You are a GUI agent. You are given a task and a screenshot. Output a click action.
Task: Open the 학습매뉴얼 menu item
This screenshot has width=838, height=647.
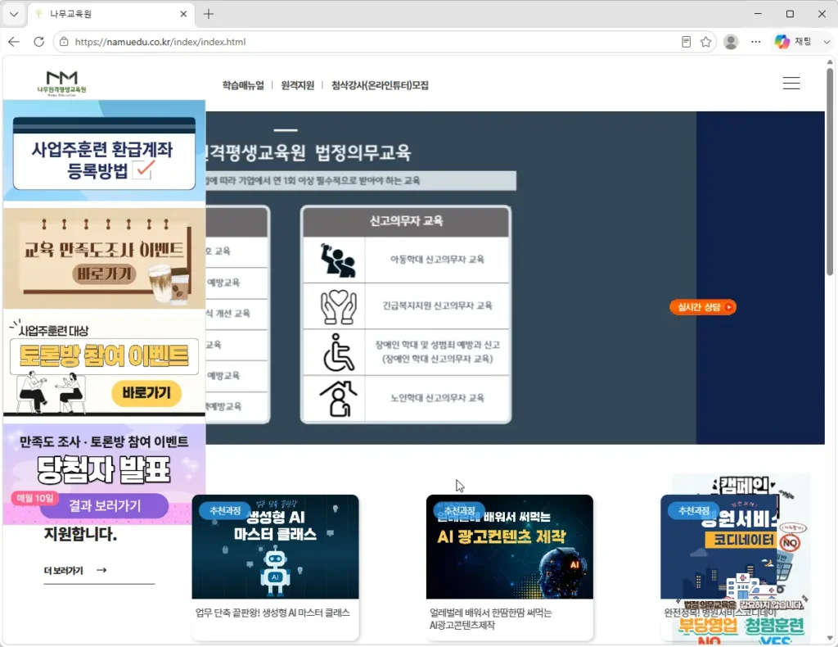(243, 85)
